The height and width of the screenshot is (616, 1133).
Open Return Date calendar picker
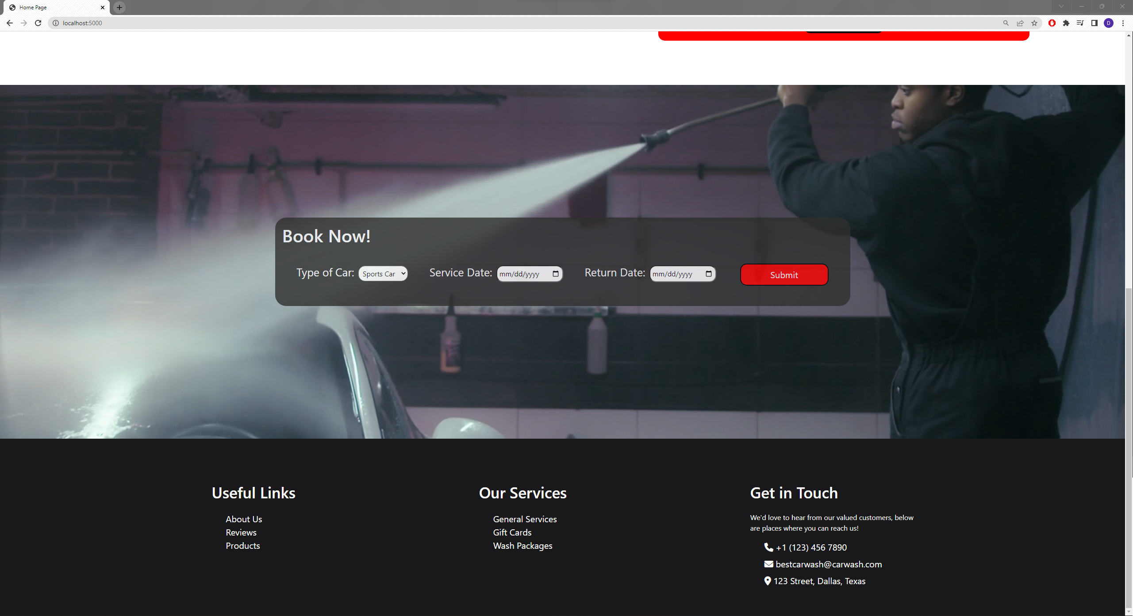pyautogui.click(x=709, y=274)
